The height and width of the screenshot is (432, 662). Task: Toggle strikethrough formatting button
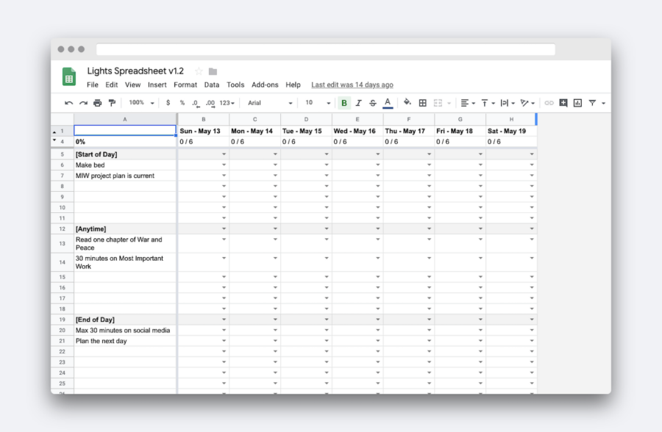click(373, 103)
